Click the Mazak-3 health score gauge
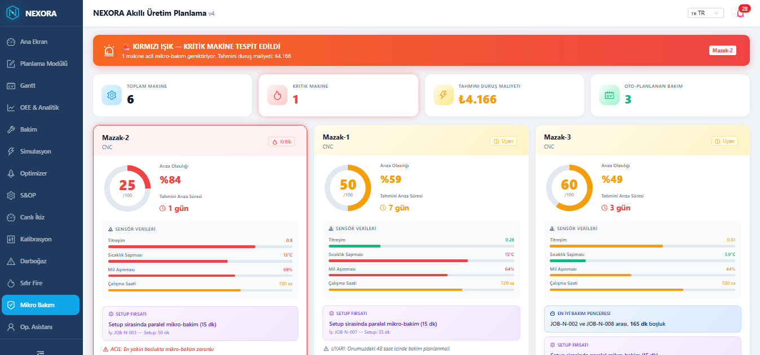The height and width of the screenshot is (355, 760). (569, 188)
